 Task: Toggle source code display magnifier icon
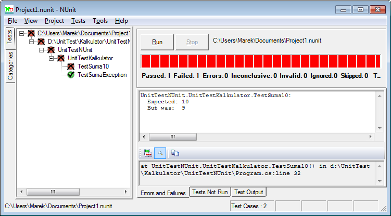pos(160,153)
